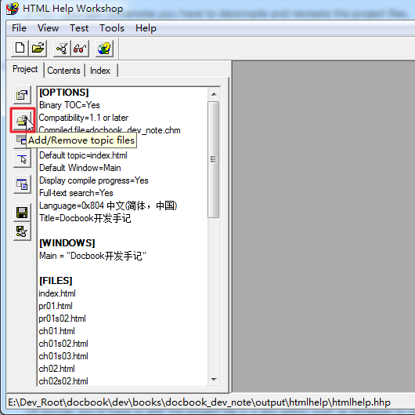Select the 'Full-text search=Yes' line

pyautogui.click(x=76, y=193)
